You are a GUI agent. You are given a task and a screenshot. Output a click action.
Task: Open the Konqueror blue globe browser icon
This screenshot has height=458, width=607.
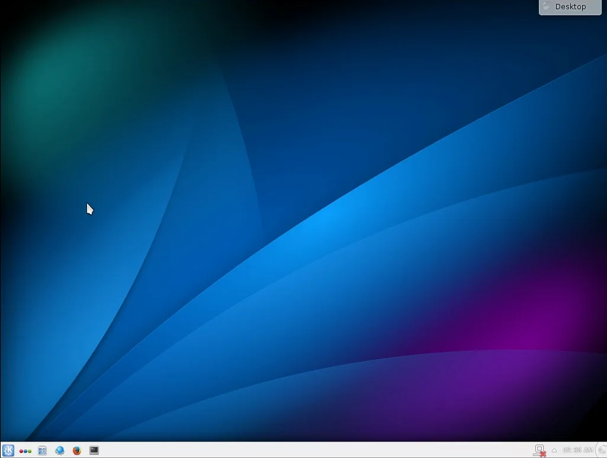[x=59, y=450]
